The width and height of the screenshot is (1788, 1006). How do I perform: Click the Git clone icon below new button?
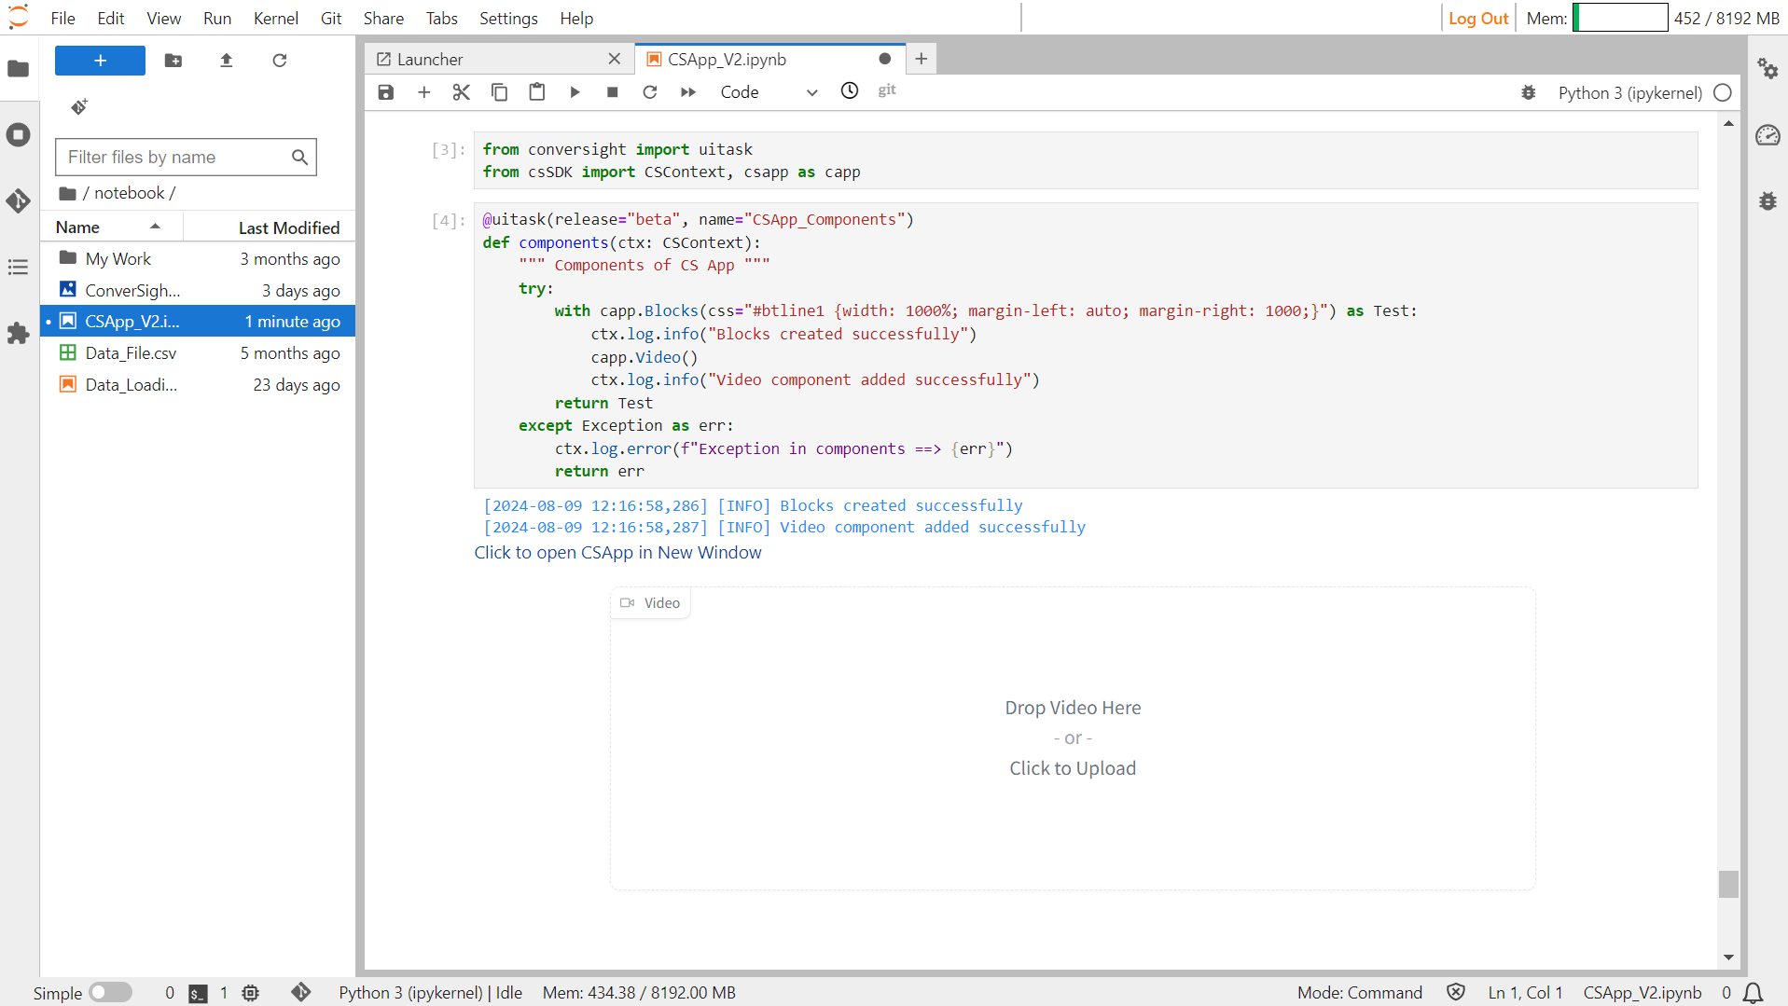79,107
